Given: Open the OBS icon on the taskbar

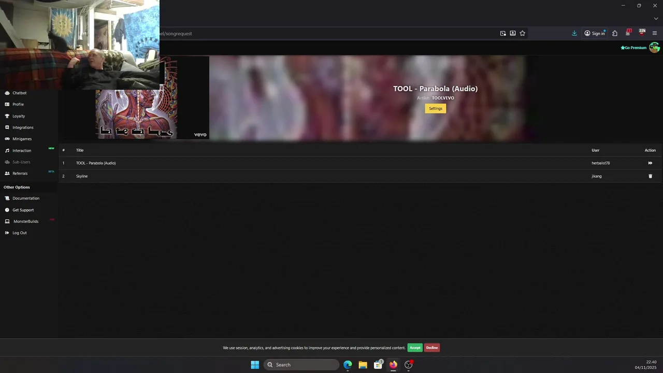Looking at the screenshot, I should (409, 365).
